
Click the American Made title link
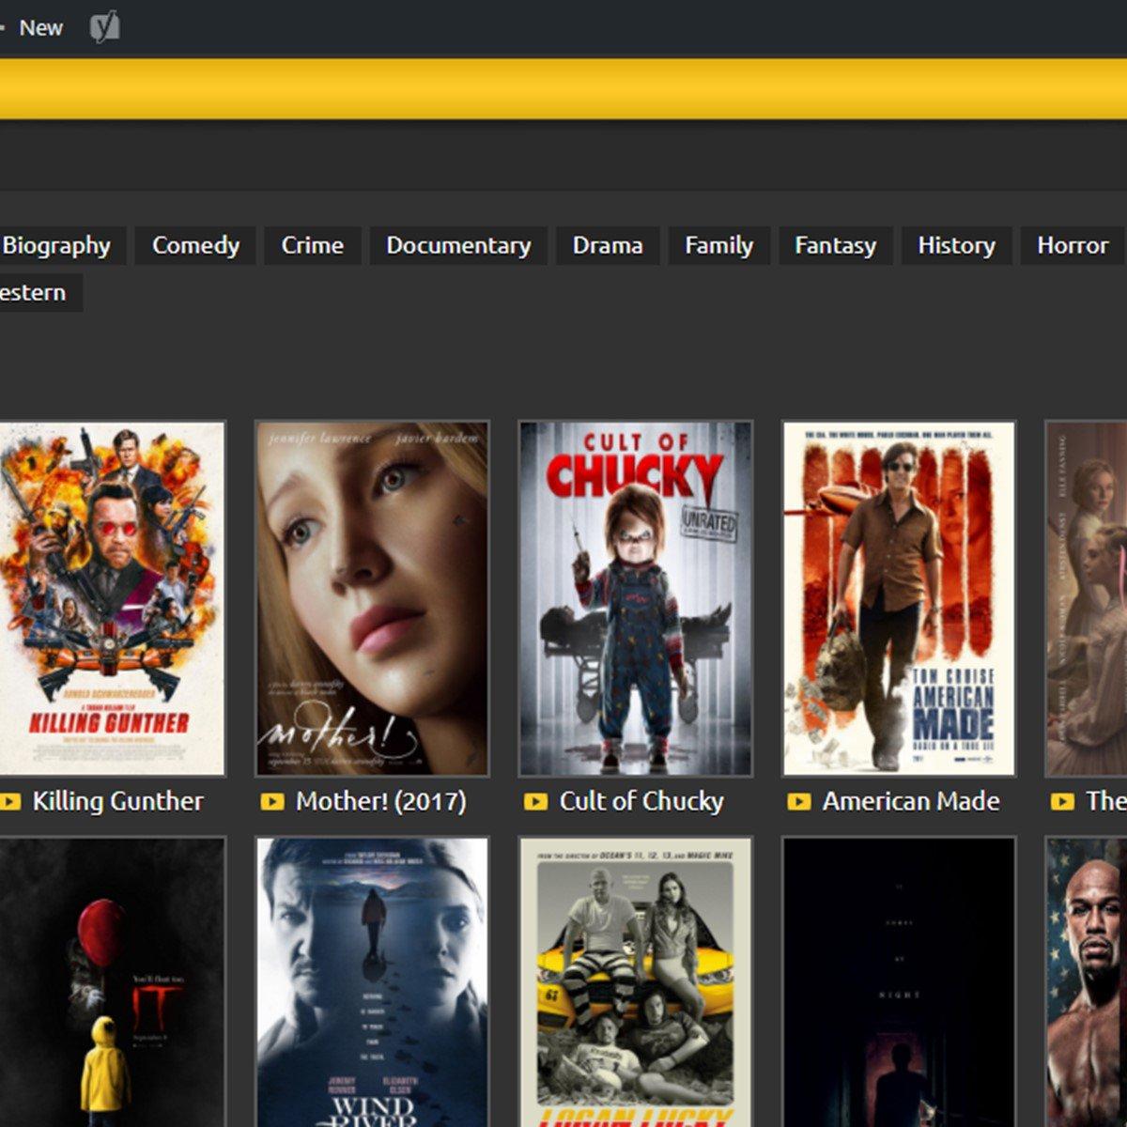(x=911, y=802)
